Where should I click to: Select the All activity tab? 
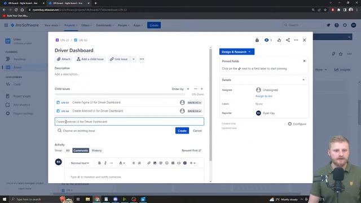click(x=68, y=151)
